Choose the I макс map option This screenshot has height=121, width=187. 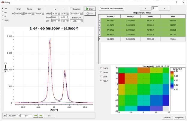[x=101, y=72]
